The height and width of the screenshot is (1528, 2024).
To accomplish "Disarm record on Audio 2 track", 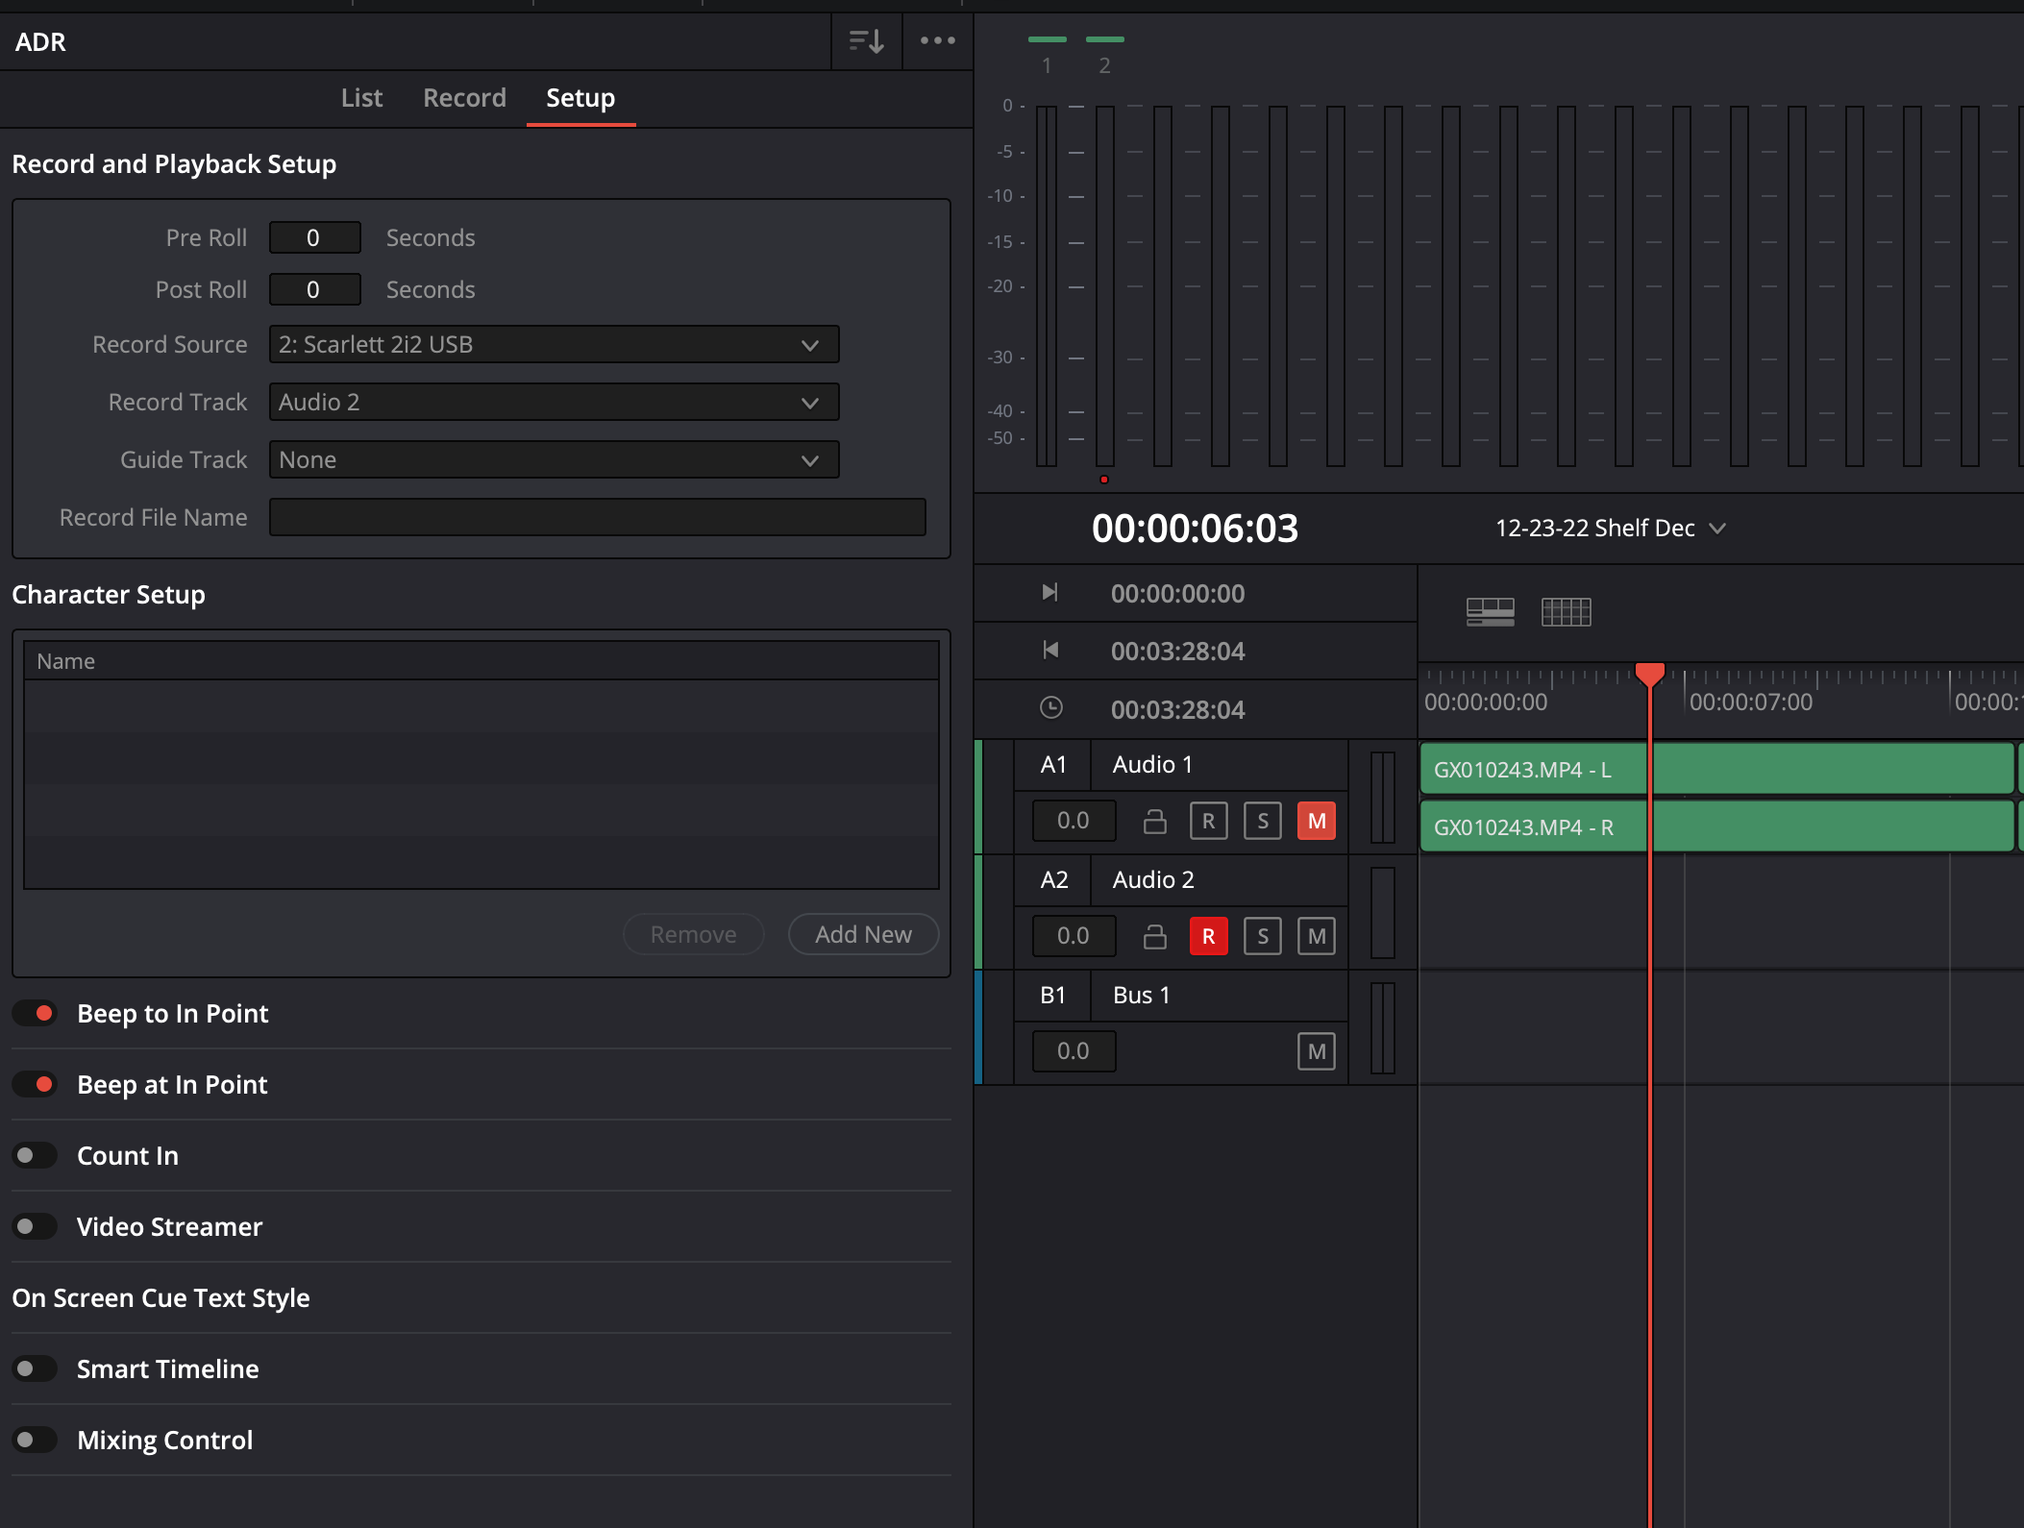I will pos(1208,936).
